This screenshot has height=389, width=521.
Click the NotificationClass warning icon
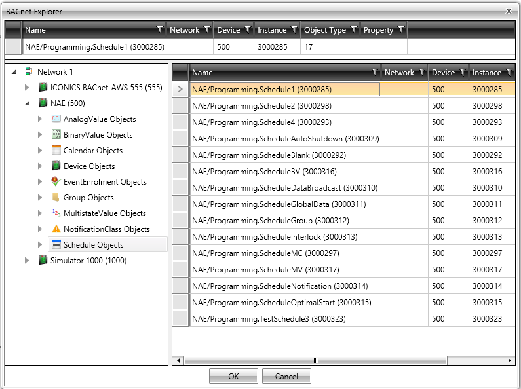(56, 229)
